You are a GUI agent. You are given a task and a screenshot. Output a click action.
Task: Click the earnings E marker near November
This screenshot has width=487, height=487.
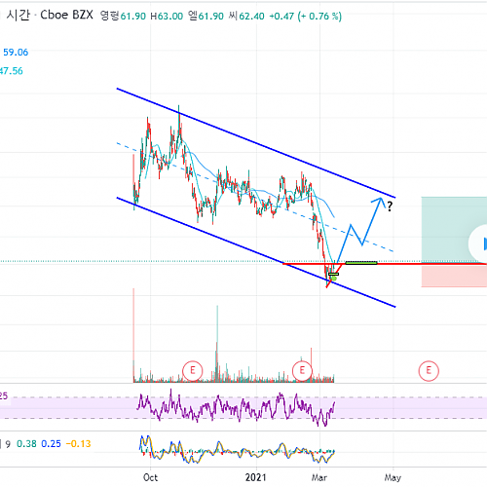[x=193, y=370]
